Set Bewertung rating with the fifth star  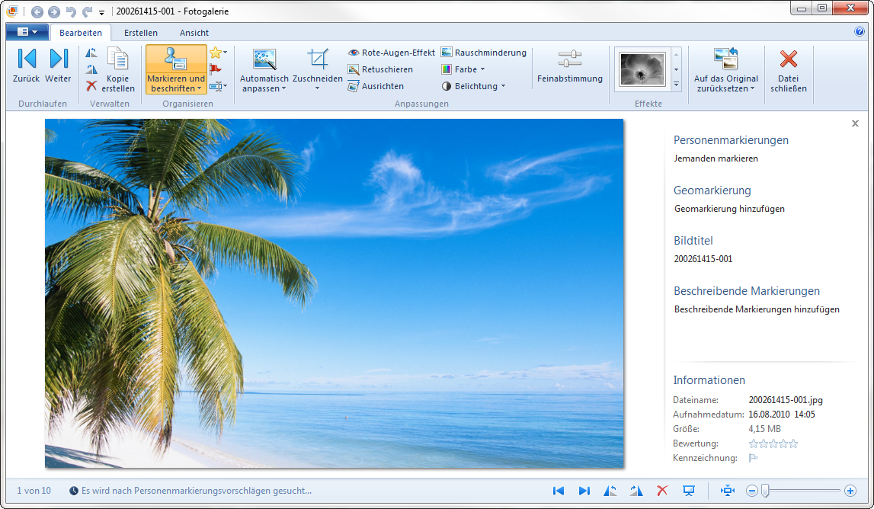pos(793,443)
